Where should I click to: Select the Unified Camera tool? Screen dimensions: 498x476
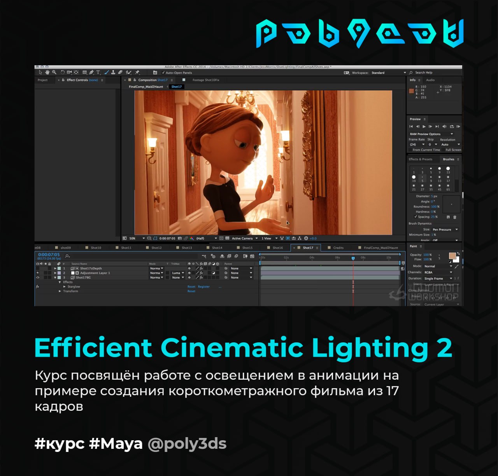click(x=69, y=72)
